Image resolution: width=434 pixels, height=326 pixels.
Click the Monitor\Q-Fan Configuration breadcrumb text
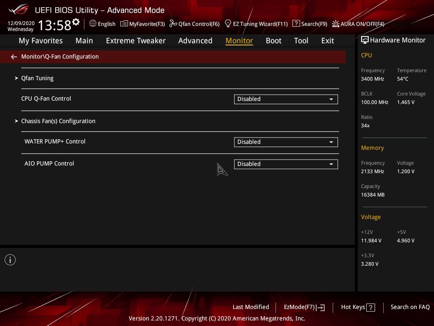[x=60, y=56]
